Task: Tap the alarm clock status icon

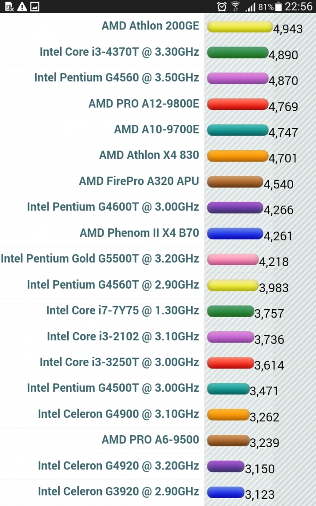Action: (222, 7)
